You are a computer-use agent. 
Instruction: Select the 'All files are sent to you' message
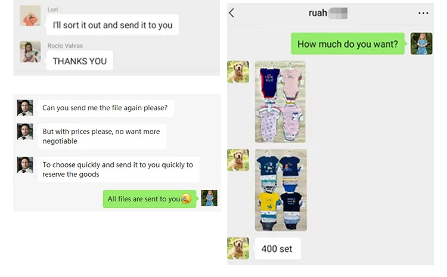click(x=150, y=199)
